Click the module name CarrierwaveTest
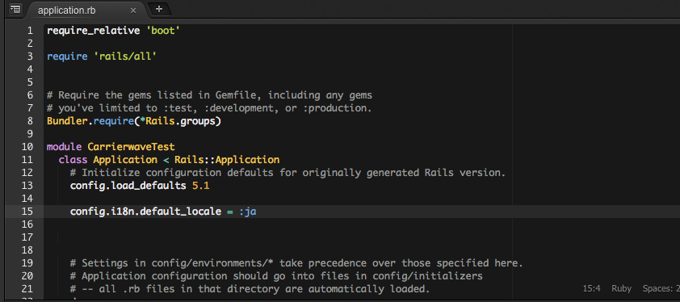This screenshot has height=302, width=680. 131,147
